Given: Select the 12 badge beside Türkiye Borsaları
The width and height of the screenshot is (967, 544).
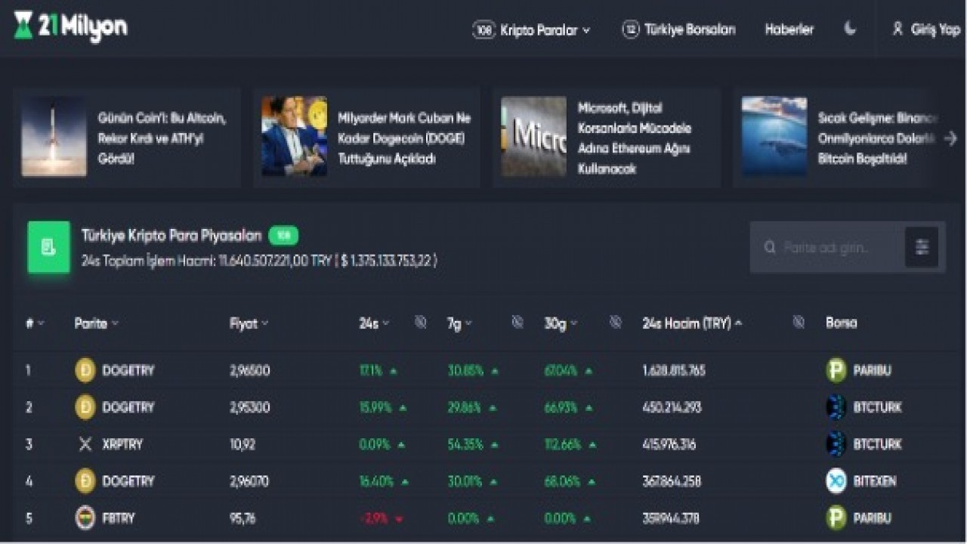Looking at the screenshot, I should point(631,29).
